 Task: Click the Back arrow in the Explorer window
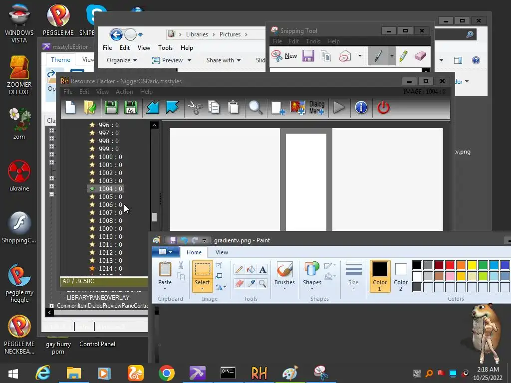point(116,34)
